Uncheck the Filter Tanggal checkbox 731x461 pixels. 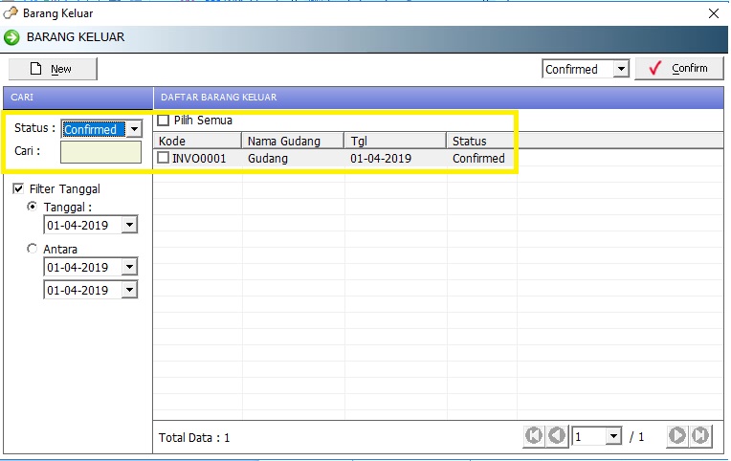point(19,189)
